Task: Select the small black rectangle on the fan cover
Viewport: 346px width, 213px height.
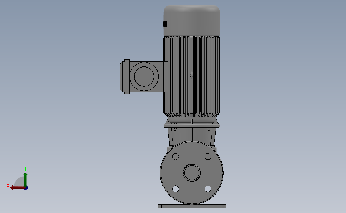Action: point(165,24)
